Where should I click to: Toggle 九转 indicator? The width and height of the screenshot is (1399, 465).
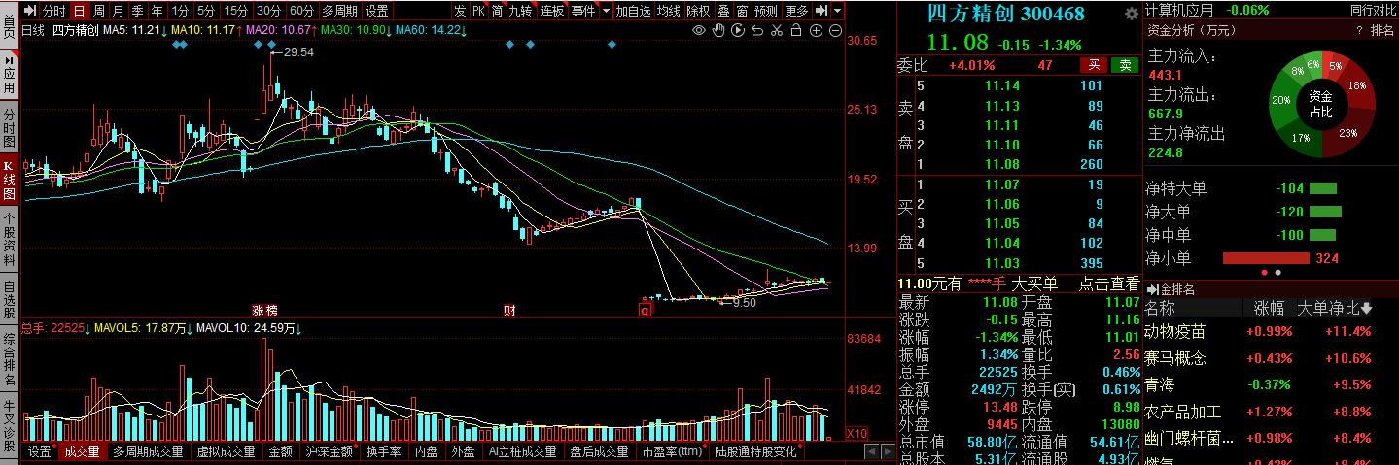pos(522,11)
